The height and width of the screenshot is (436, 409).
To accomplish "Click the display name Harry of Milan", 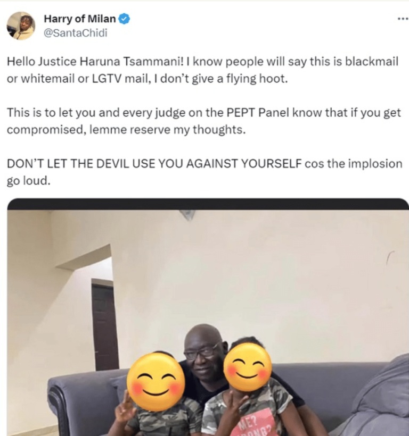I will click(80, 19).
